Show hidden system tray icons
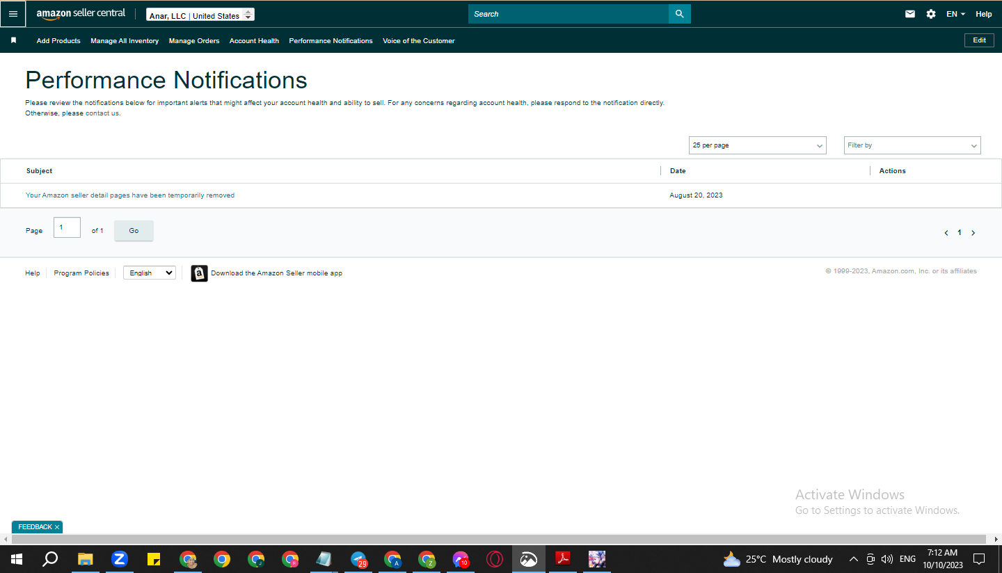This screenshot has width=1002, height=573. point(854,559)
